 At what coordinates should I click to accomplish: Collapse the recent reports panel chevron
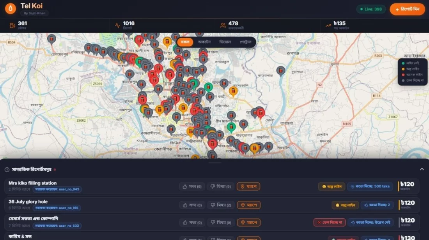coord(422,169)
